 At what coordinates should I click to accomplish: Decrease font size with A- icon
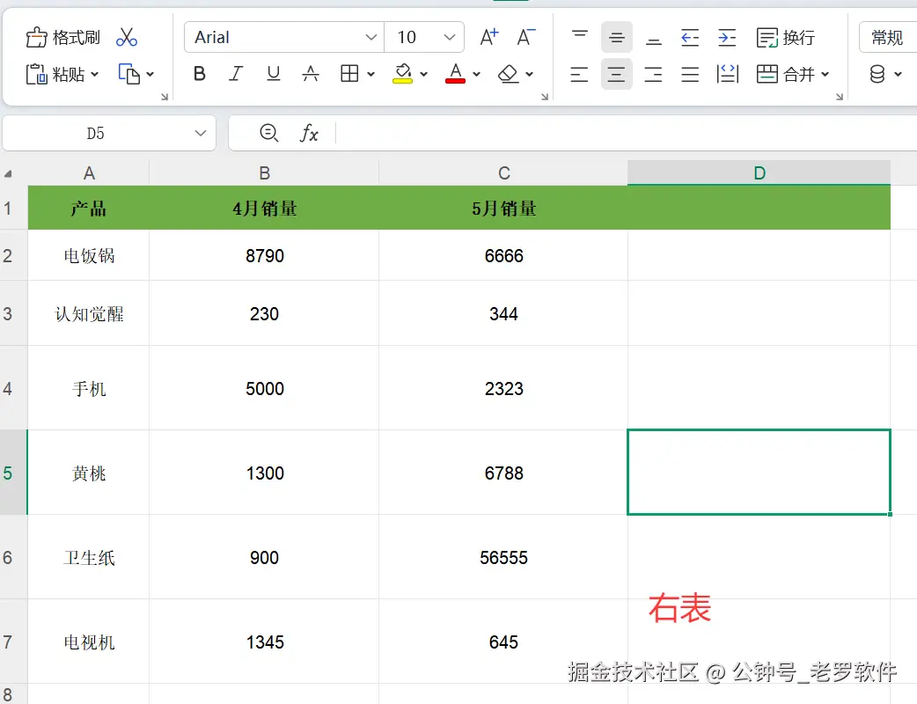[x=526, y=38]
